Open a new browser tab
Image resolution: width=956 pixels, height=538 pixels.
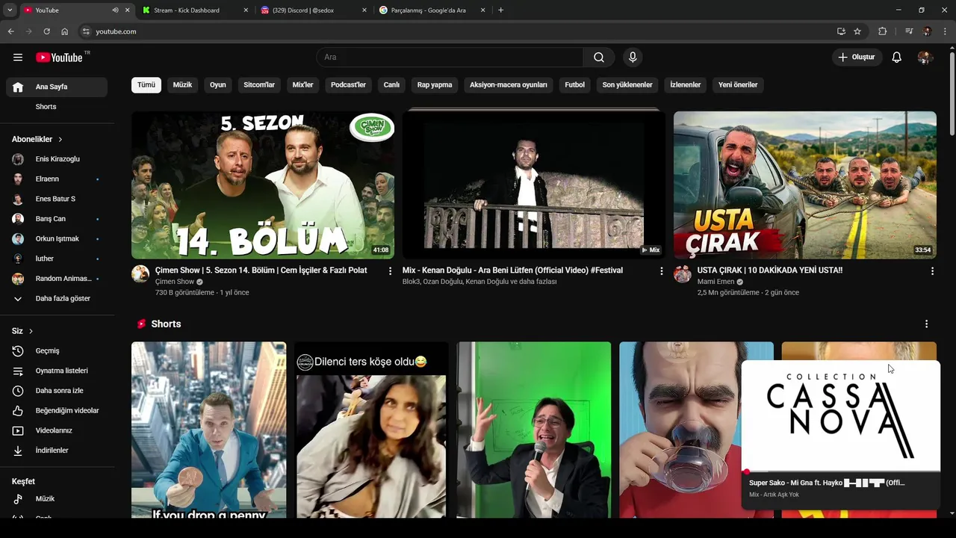click(500, 10)
